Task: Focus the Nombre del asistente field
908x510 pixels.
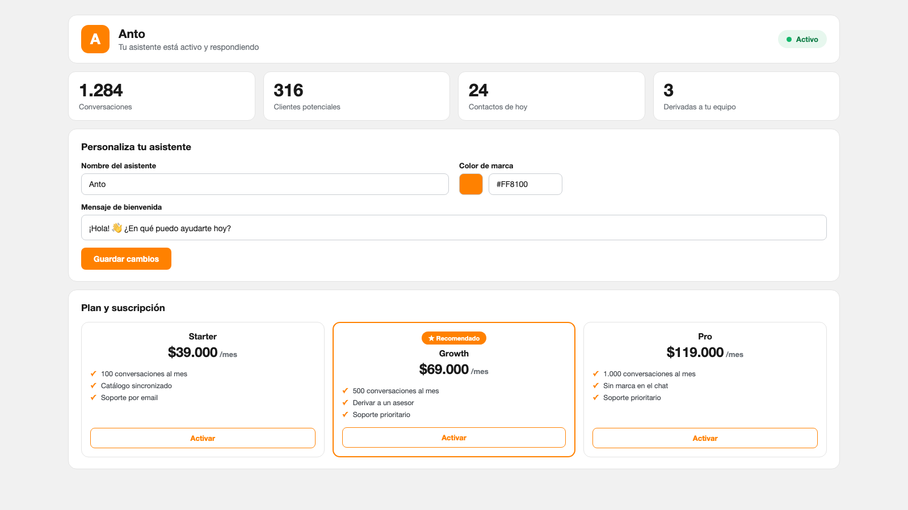Action: pos(265,184)
